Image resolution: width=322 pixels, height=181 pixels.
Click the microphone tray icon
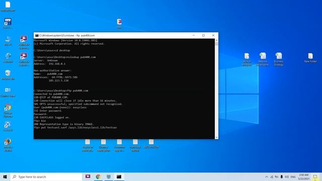(x=282, y=176)
